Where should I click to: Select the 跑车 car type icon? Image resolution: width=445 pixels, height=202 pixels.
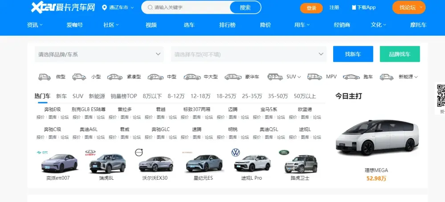[351, 77]
